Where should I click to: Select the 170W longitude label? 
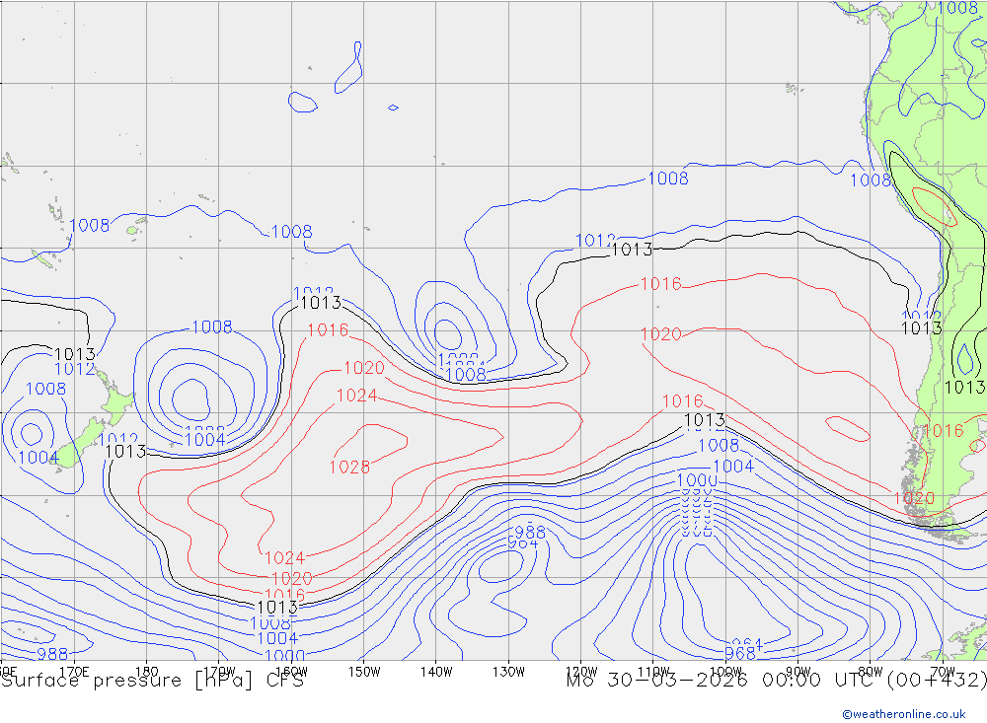pyautogui.click(x=218, y=672)
